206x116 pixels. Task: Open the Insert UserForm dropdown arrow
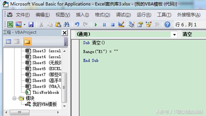tap(24, 24)
